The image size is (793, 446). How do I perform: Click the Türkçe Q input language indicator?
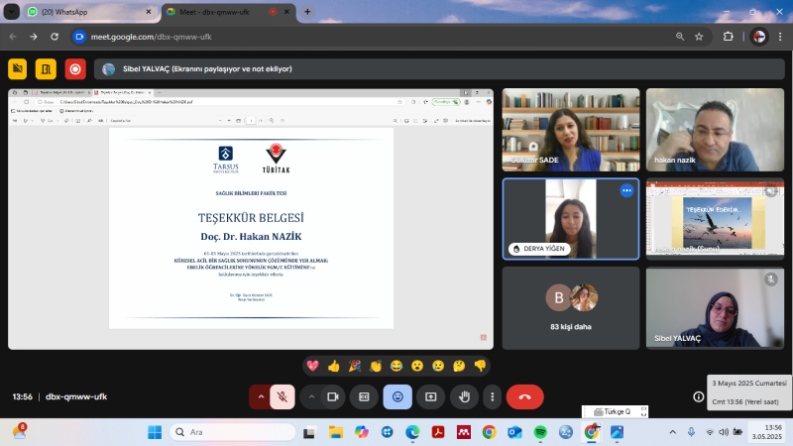coord(612,411)
